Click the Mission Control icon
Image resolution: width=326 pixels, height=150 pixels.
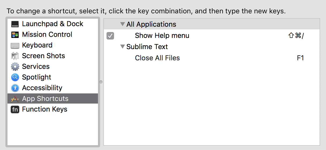[x=15, y=35]
